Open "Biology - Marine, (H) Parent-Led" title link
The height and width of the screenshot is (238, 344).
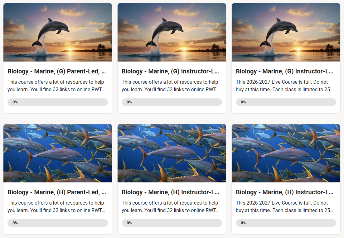click(x=56, y=192)
